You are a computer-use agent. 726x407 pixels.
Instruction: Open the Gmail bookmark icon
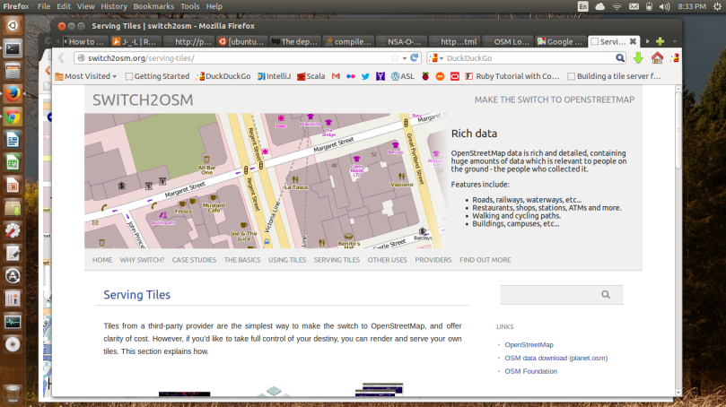tap(336, 76)
